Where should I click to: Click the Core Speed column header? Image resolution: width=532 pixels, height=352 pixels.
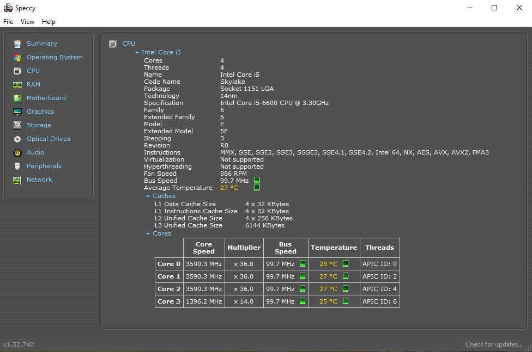pos(204,248)
